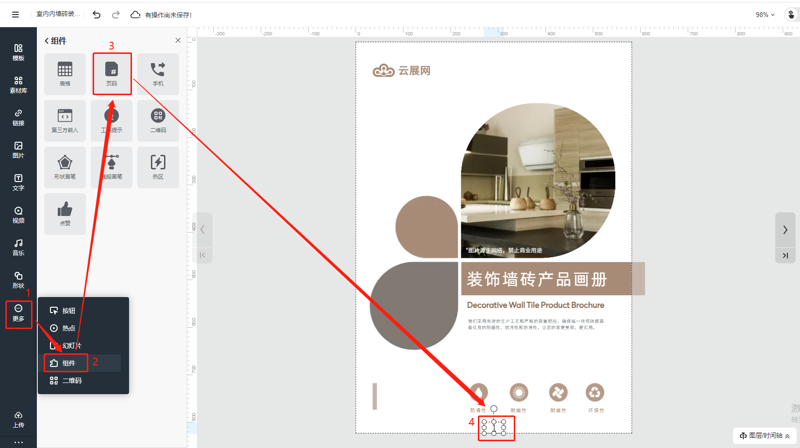Image resolution: width=800 pixels, height=448 pixels.
Task: Open the 98% zoom level dropdown
Action: (765, 15)
